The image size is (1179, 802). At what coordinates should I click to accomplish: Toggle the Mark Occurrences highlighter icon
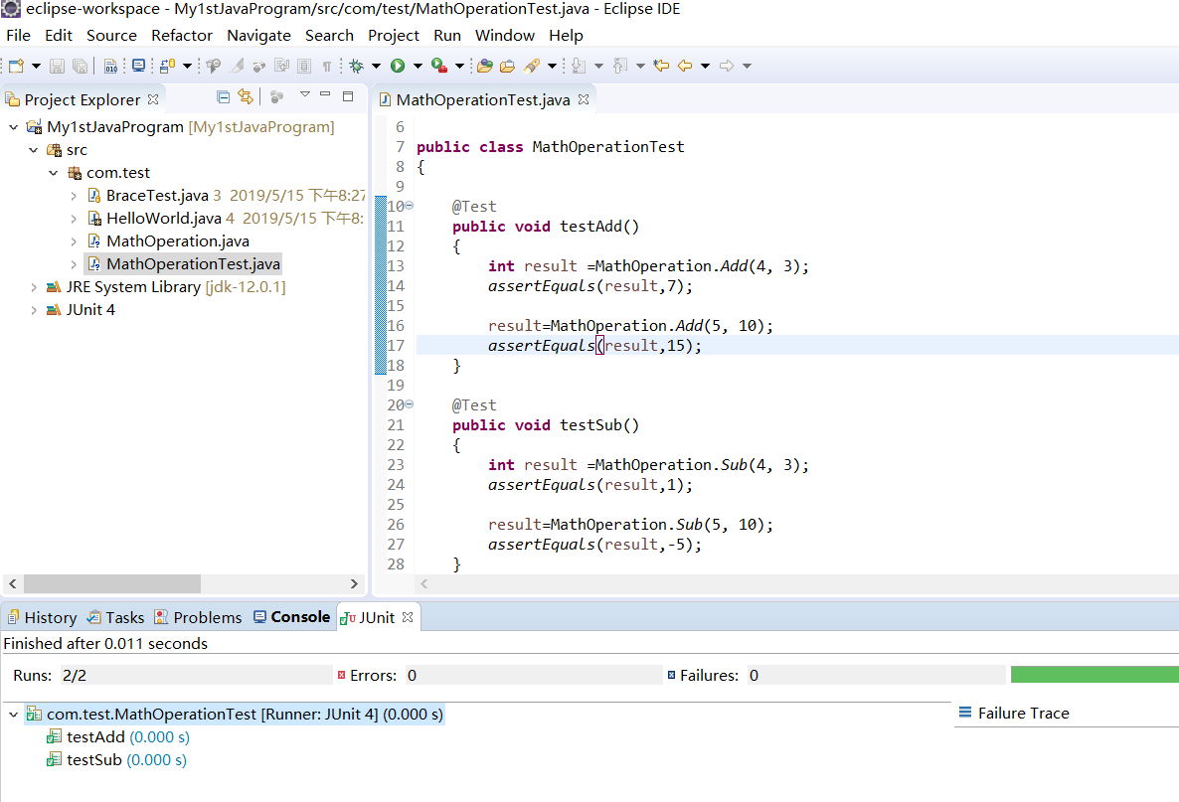238,67
